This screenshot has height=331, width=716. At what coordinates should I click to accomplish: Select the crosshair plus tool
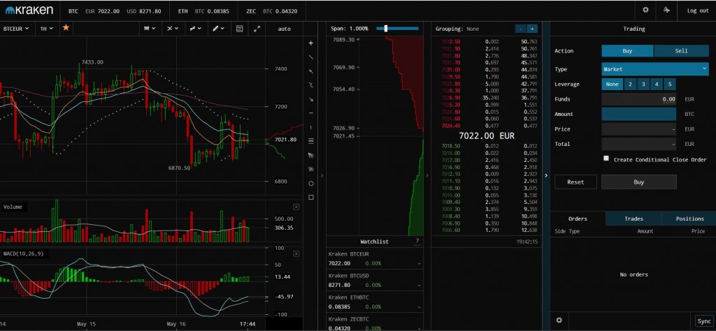pos(311,43)
